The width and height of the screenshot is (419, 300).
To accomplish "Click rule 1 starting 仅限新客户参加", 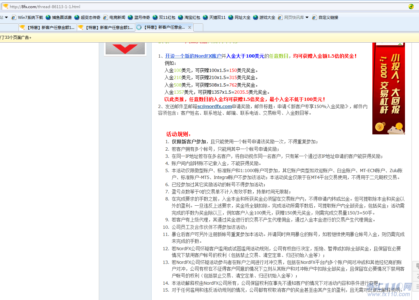I will tap(245, 142).
